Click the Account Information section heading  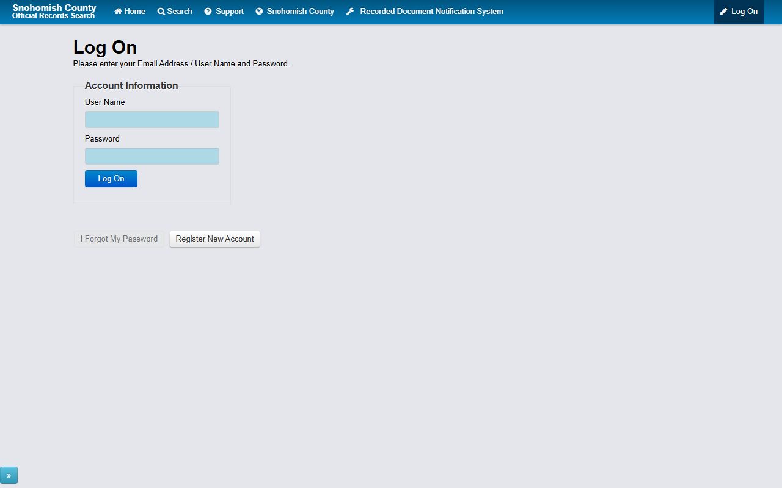click(131, 85)
